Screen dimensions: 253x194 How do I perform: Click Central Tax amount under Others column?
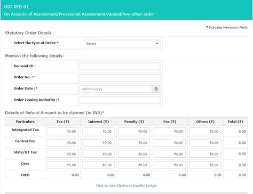pyautogui.click(x=205, y=143)
